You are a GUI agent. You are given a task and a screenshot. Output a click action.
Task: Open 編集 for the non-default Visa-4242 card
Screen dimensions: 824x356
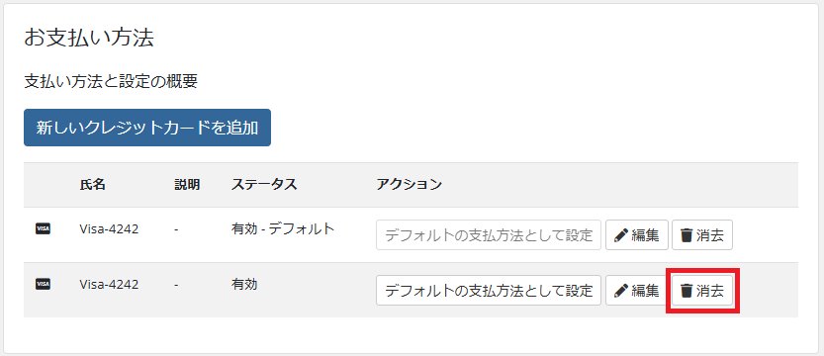click(637, 290)
